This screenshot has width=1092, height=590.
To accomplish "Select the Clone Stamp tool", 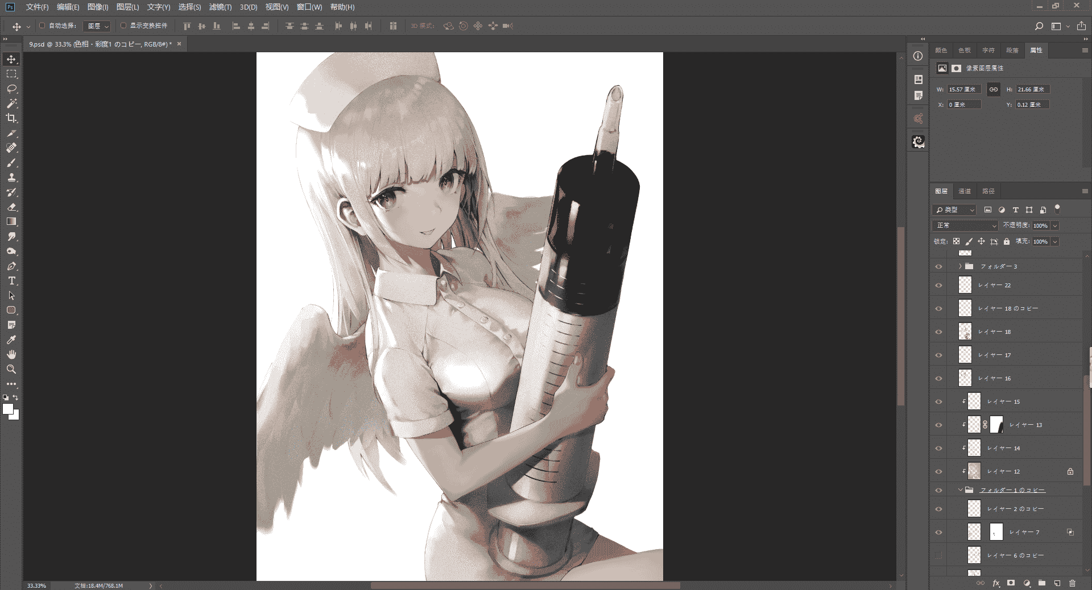I will click(x=11, y=178).
